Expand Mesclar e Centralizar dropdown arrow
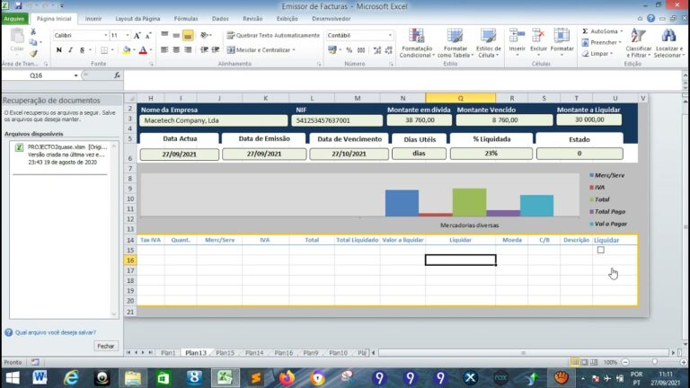Image resolution: width=690 pixels, height=388 pixels. pos(294,50)
